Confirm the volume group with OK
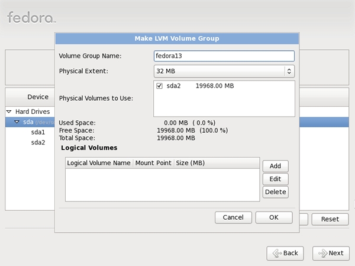Image resolution: width=355 pixels, height=266 pixels. 274,217
